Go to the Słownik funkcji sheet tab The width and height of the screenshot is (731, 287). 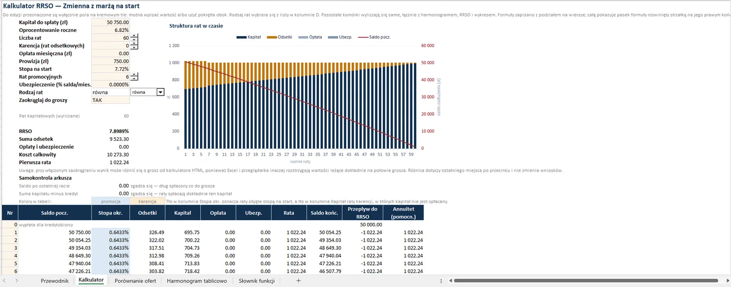pyautogui.click(x=257, y=281)
